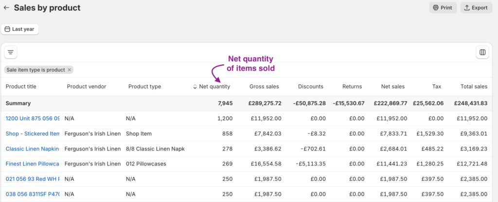Click the gross sales value £16,554.58
This screenshot has width=498, height=202.
(266, 164)
